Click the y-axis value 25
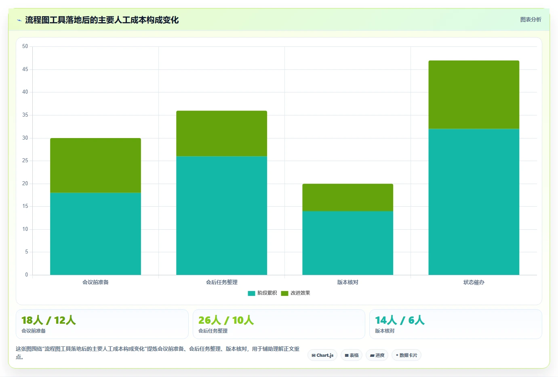The width and height of the screenshot is (558, 377). [x=25, y=161]
